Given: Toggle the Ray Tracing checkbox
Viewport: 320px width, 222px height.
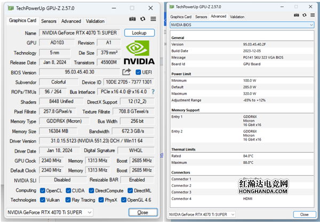Looking at the screenshot, I should click(68, 200).
